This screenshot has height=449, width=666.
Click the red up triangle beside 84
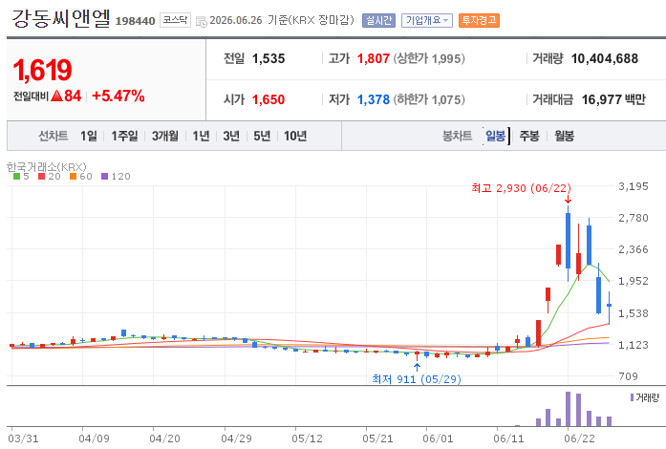click(x=56, y=96)
